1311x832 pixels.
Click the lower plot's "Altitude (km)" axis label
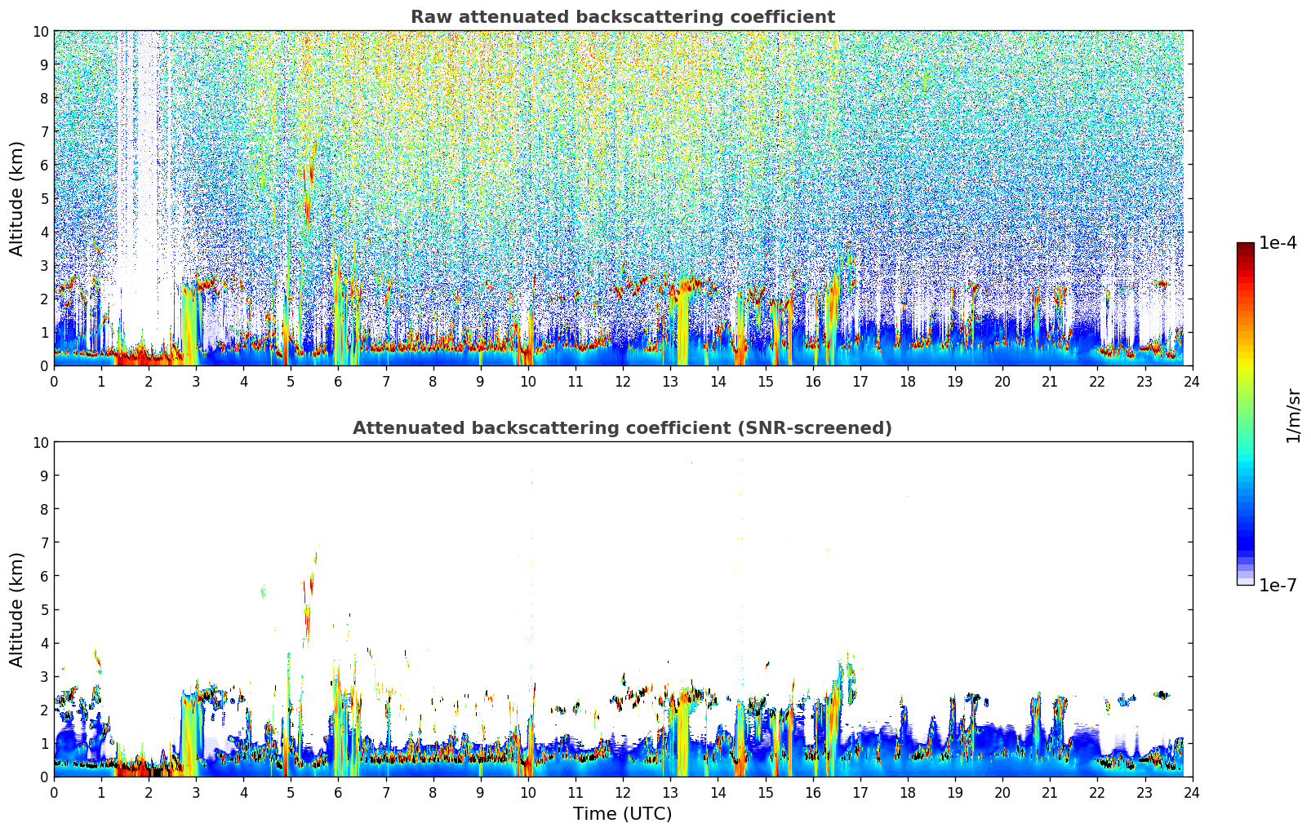[17, 609]
